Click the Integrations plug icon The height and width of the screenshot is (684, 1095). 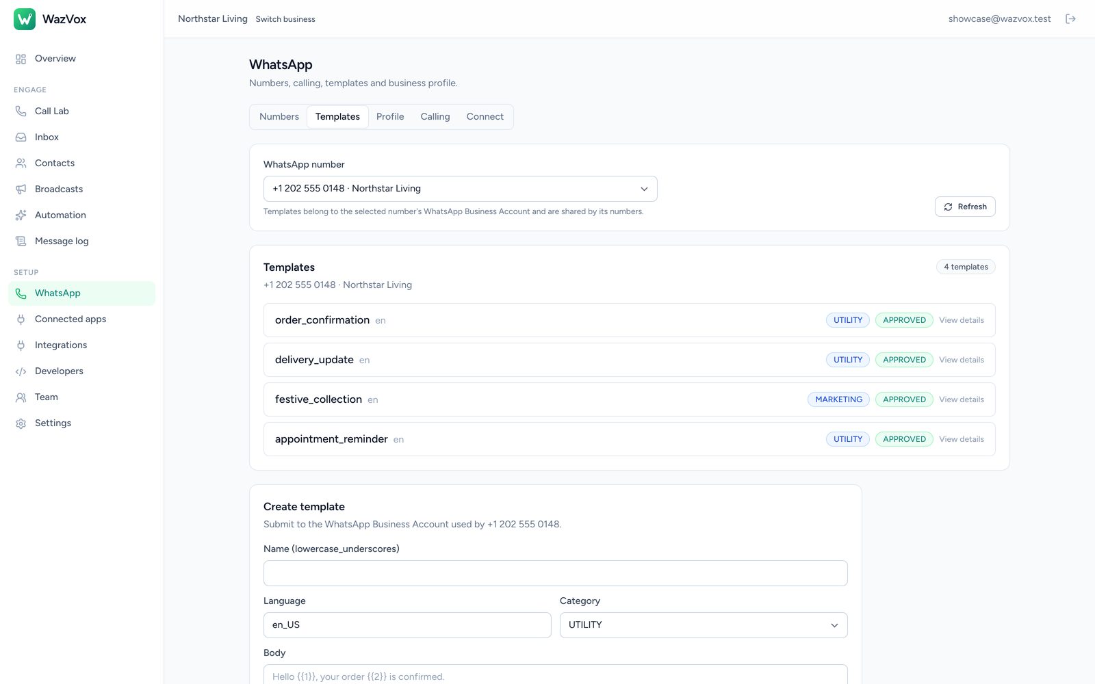point(21,345)
